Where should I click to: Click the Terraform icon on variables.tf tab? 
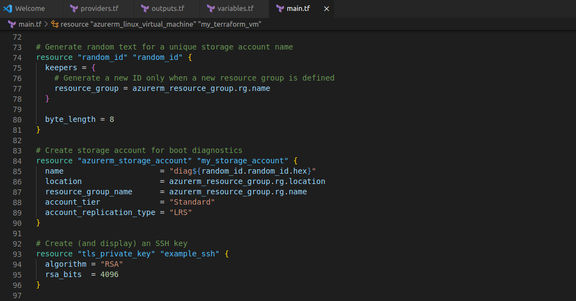click(210, 9)
